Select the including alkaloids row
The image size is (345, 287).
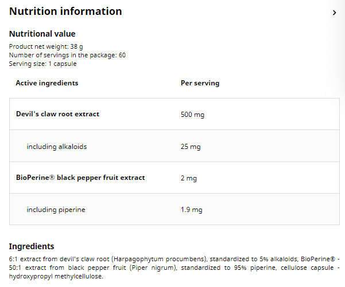coord(57,147)
